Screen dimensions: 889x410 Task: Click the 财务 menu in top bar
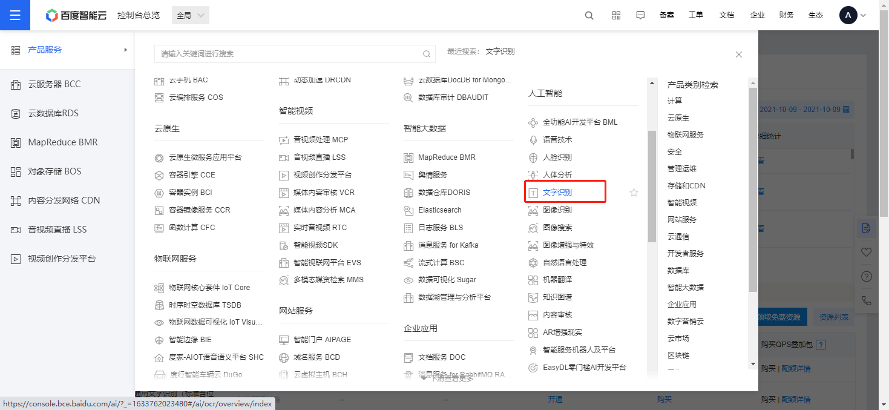(x=786, y=15)
